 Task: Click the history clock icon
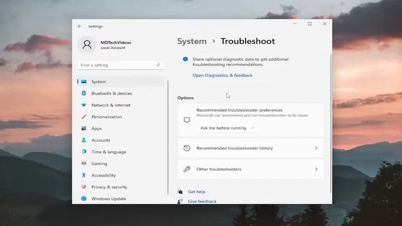pos(187,148)
